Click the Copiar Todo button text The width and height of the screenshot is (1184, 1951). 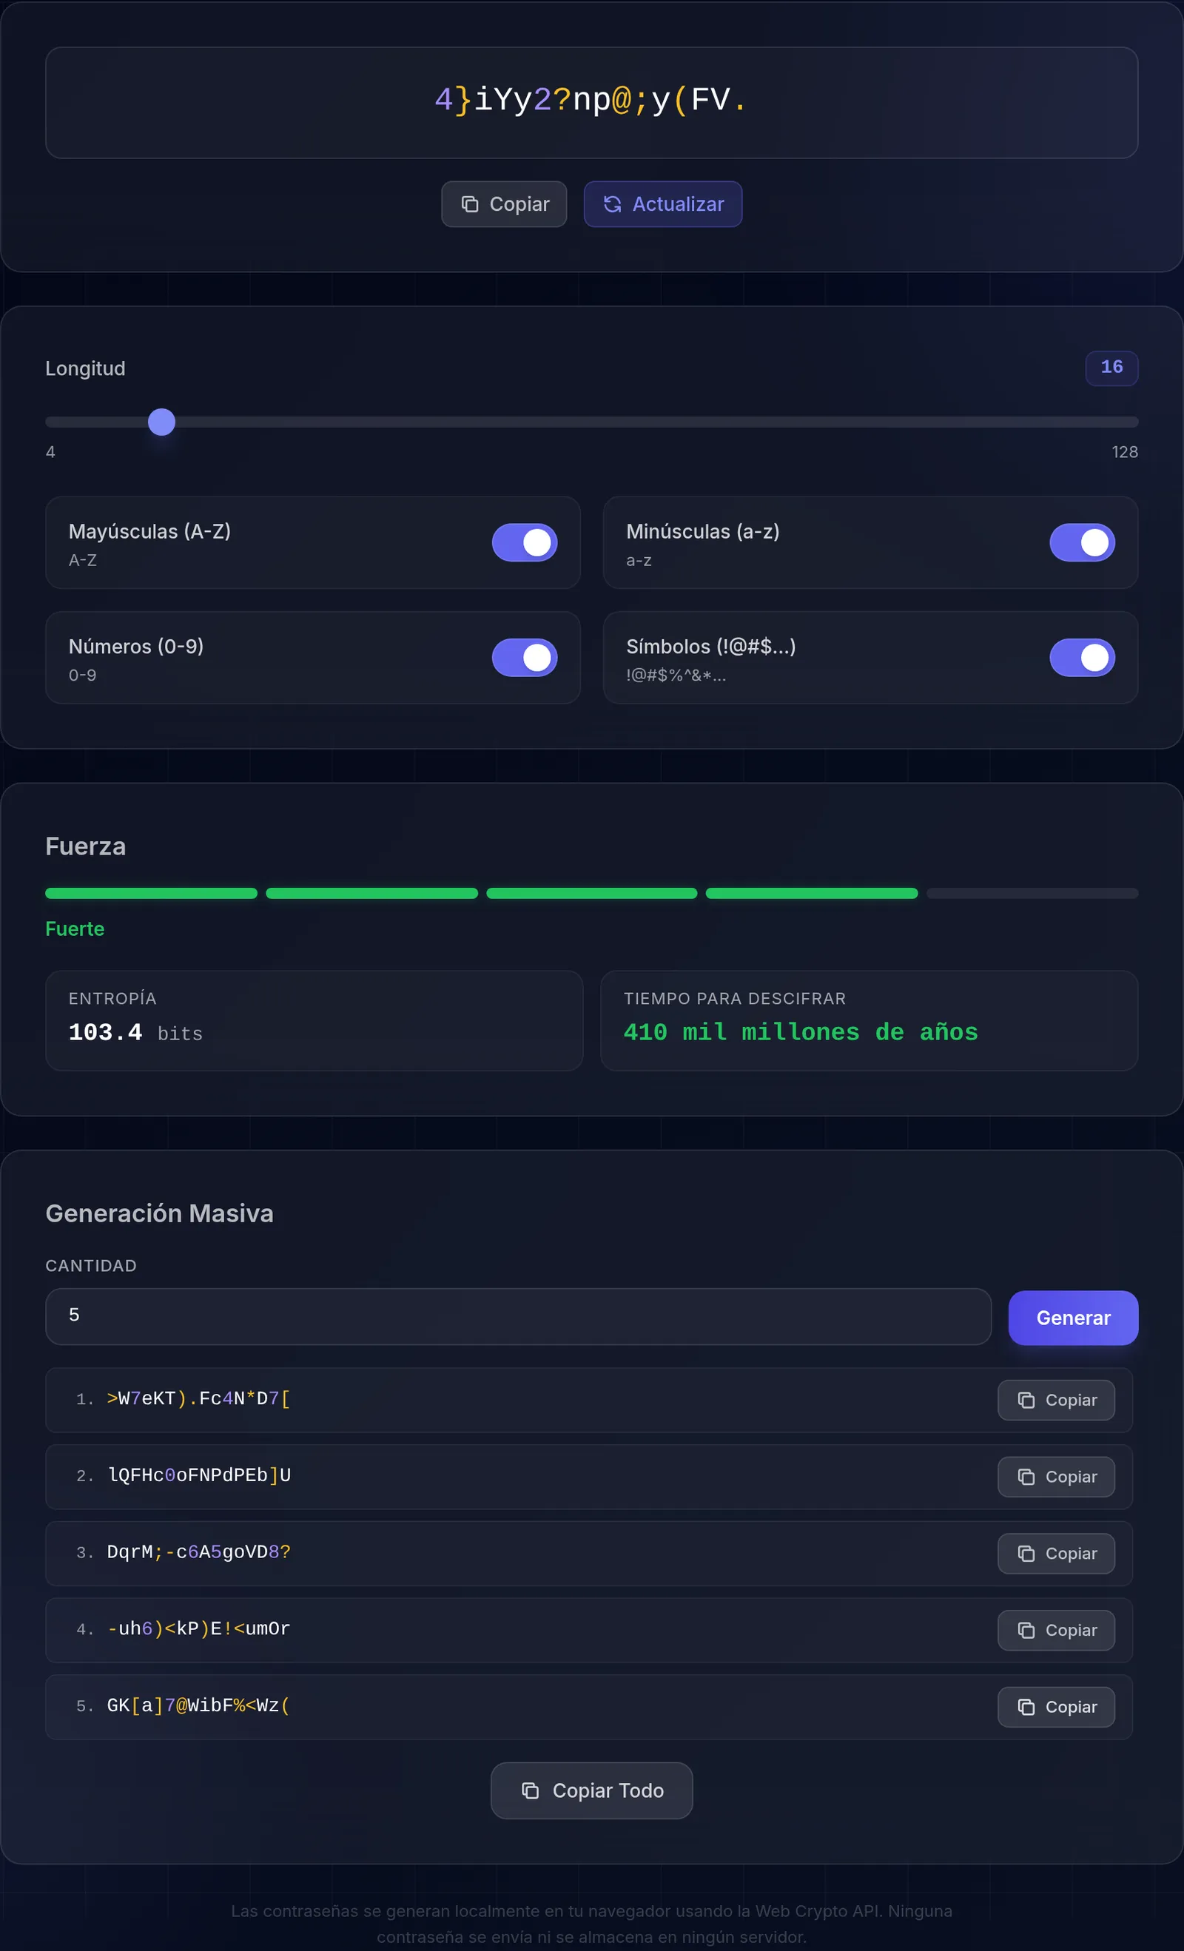coord(608,1790)
